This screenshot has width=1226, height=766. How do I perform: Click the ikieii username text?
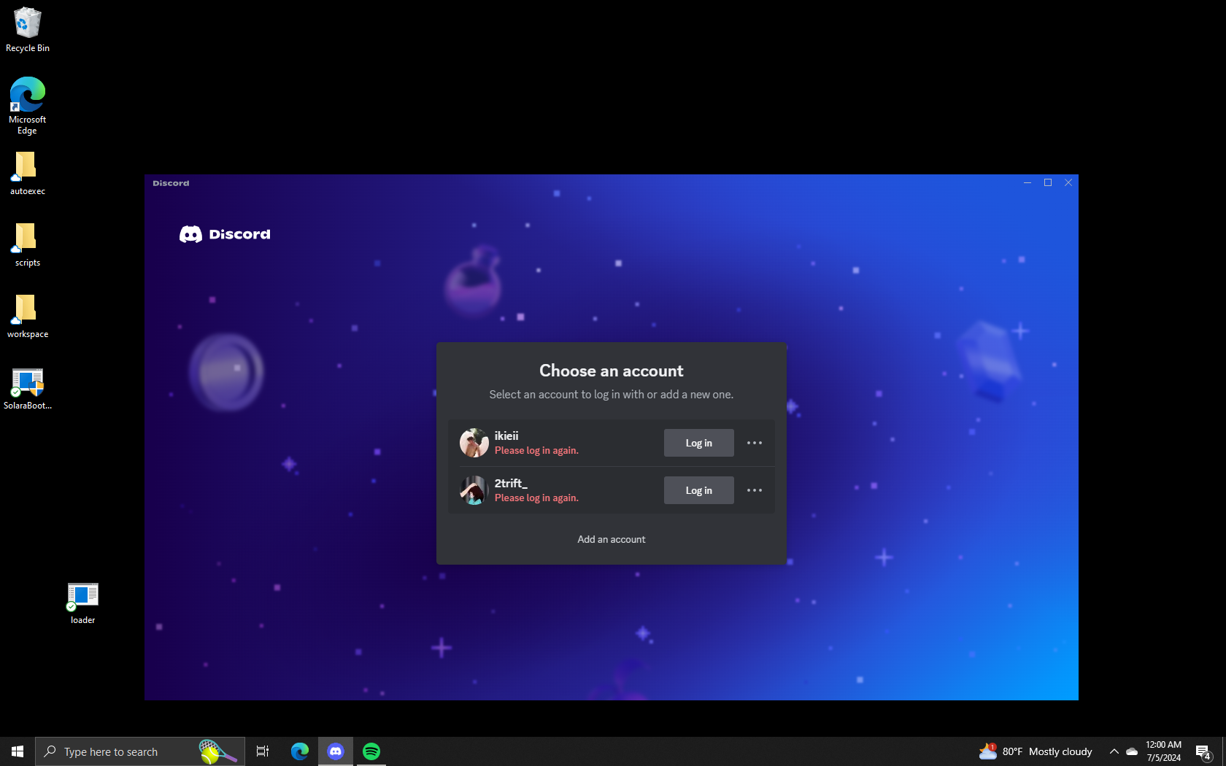click(x=506, y=436)
